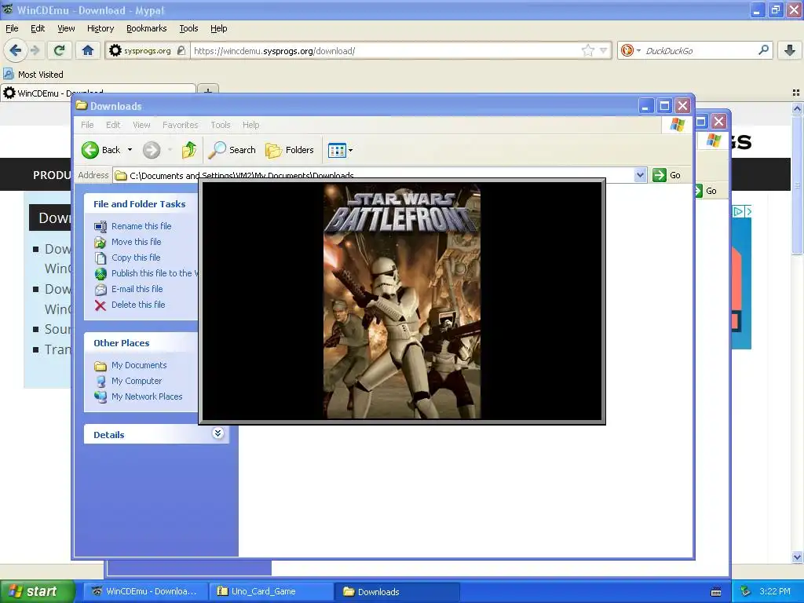Open the Back history dropdown arrow

[130, 150]
